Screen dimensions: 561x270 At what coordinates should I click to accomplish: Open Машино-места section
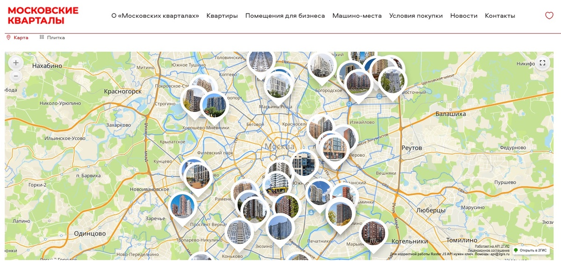(x=357, y=16)
